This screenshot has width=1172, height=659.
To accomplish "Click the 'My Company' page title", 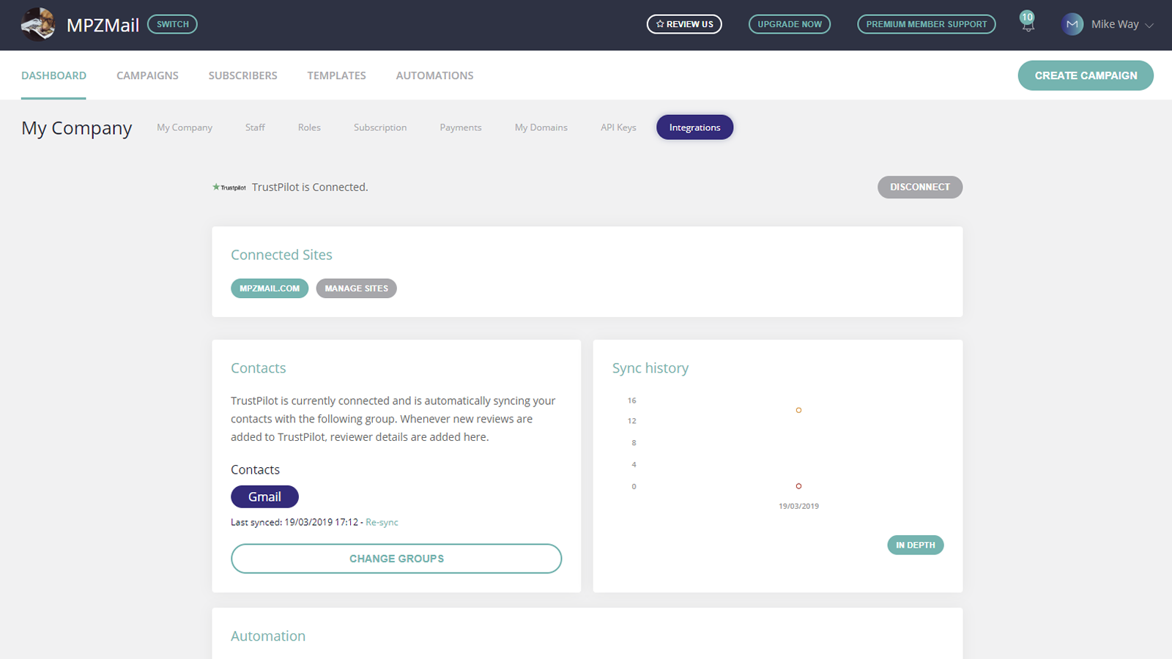I will point(76,128).
